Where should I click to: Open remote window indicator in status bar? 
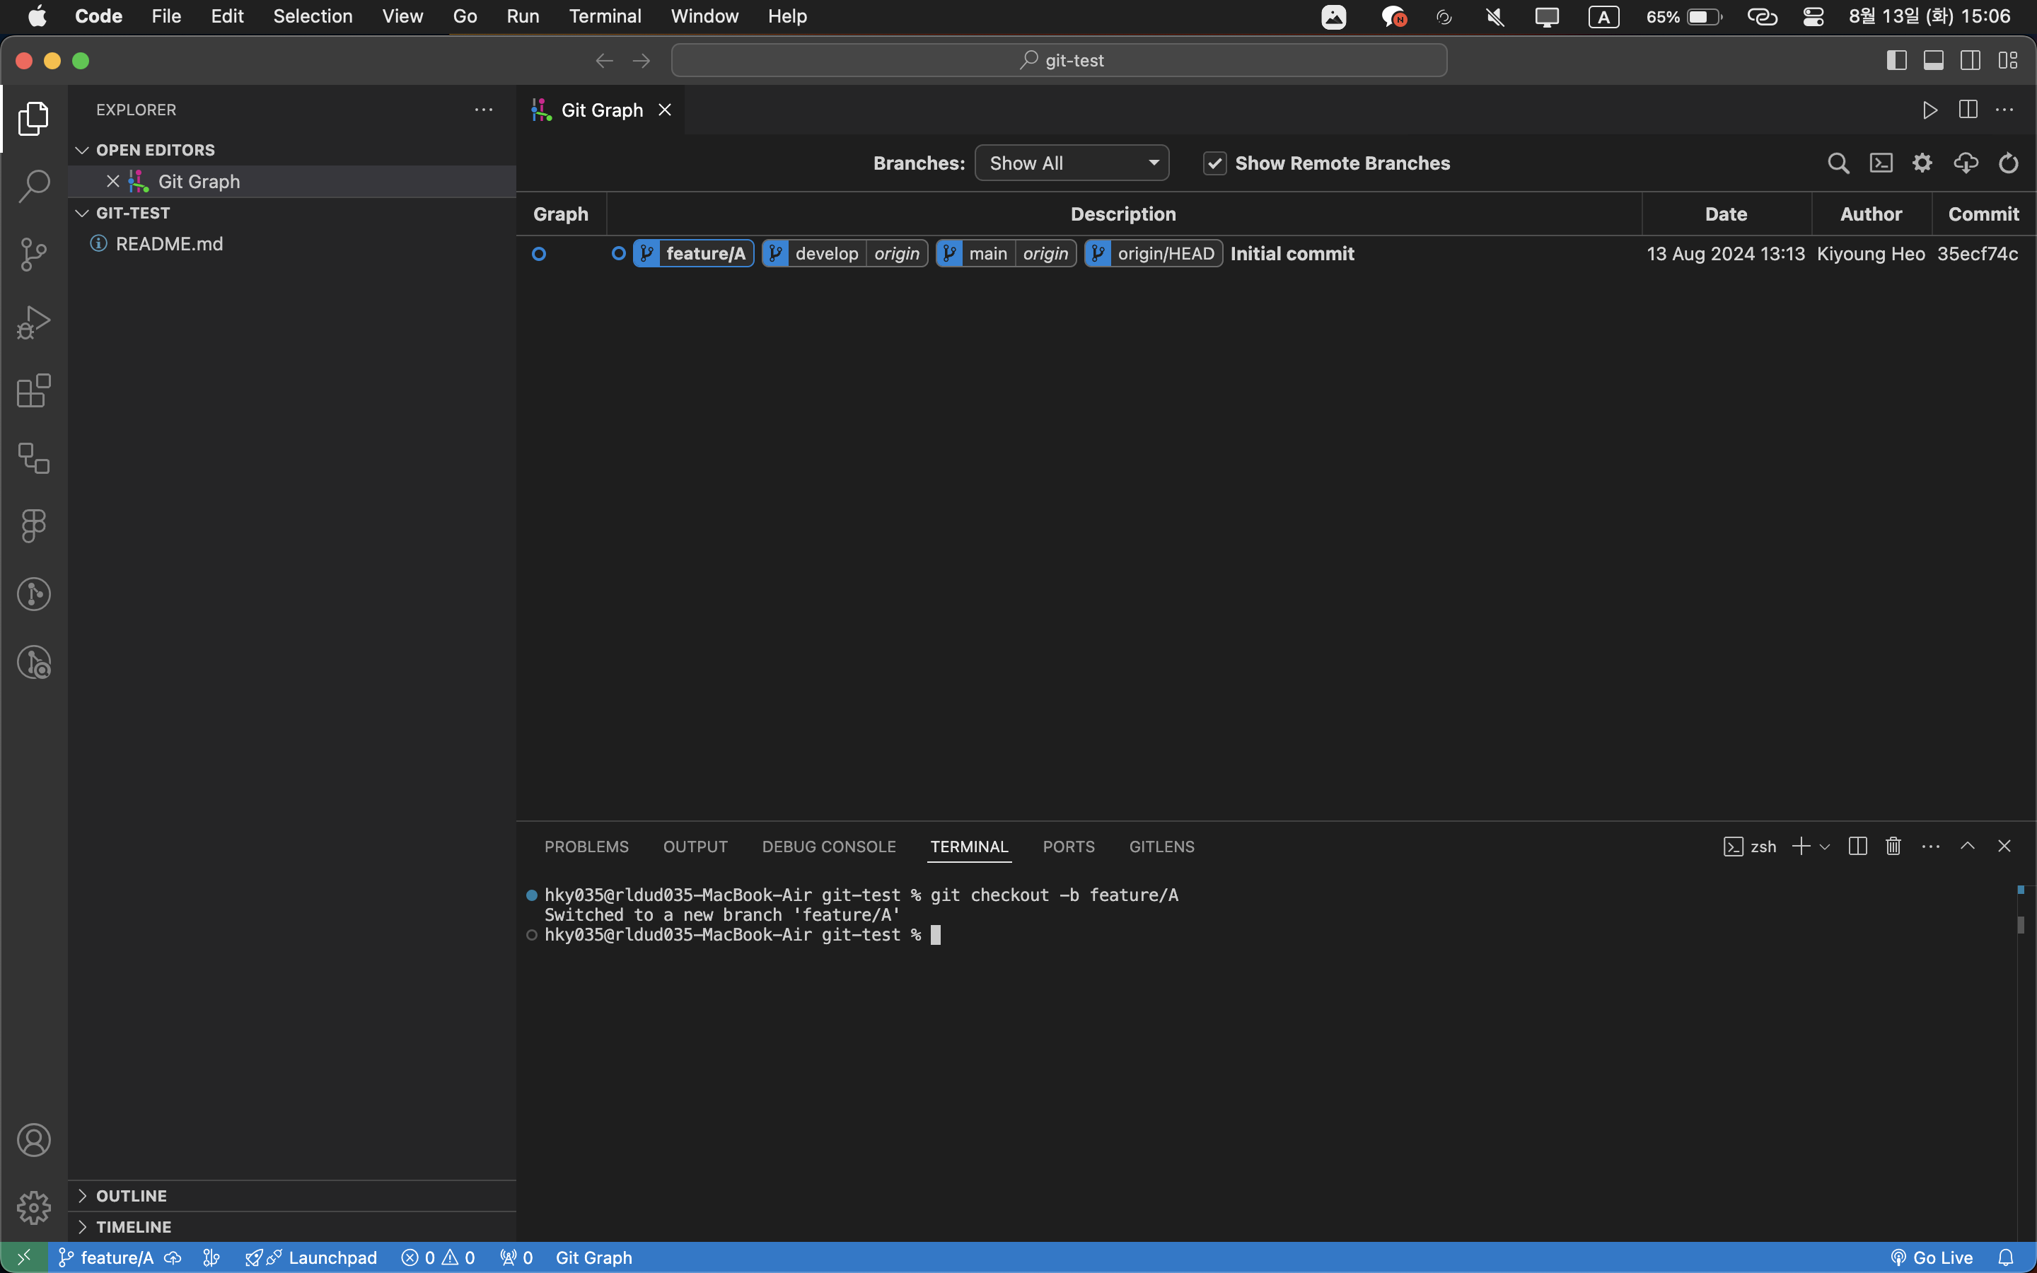click(x=23, y=1257)
